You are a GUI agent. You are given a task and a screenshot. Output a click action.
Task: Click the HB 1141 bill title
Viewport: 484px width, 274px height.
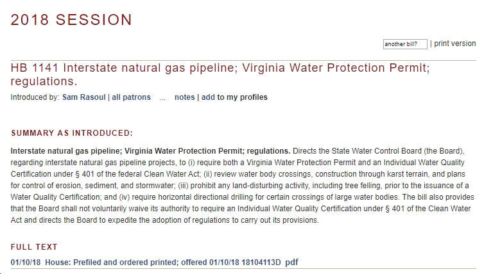[220, 74]
